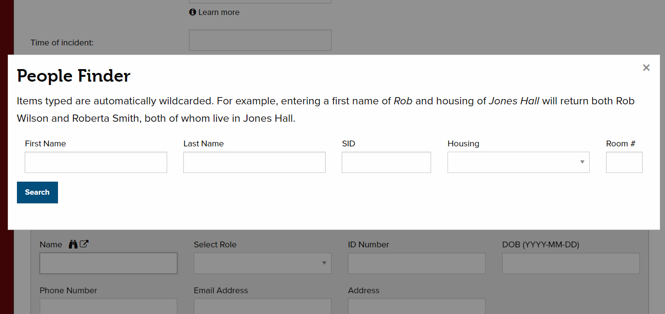Click the info icon before Learn more
Image resolution: width=665 pixels, height=314 pixels.
tap(192, 12)
